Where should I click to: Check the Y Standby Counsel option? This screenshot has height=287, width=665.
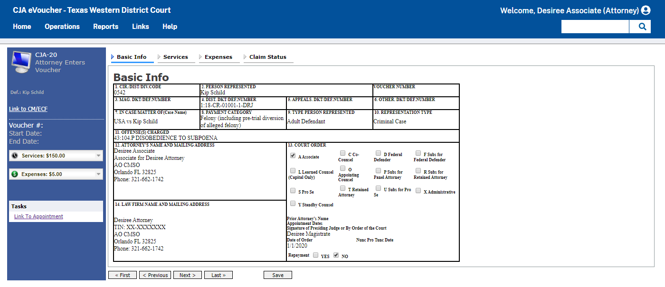(293, 203)
